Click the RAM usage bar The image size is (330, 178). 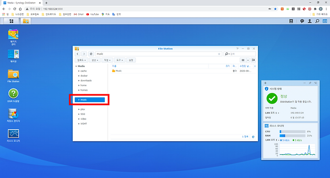click(292, 136)
